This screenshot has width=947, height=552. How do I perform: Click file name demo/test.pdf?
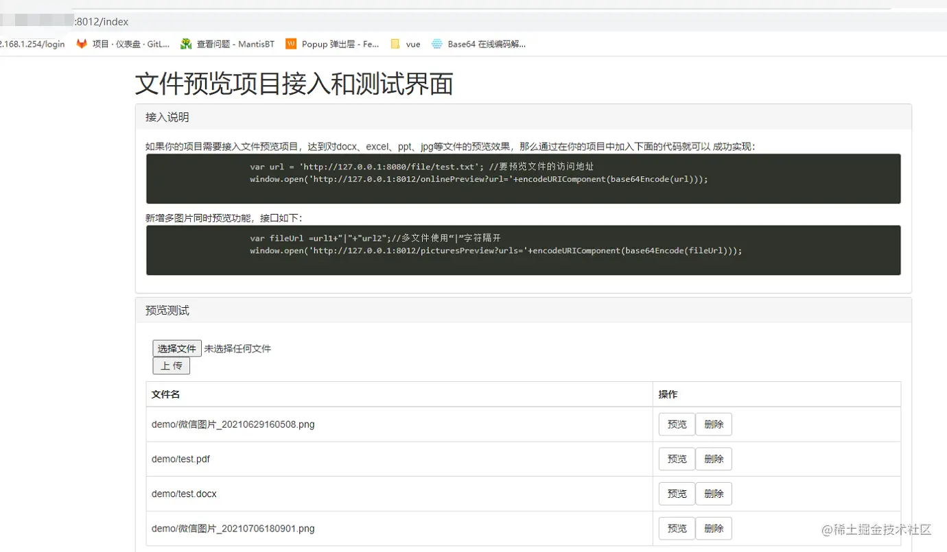tap(180, 459)
